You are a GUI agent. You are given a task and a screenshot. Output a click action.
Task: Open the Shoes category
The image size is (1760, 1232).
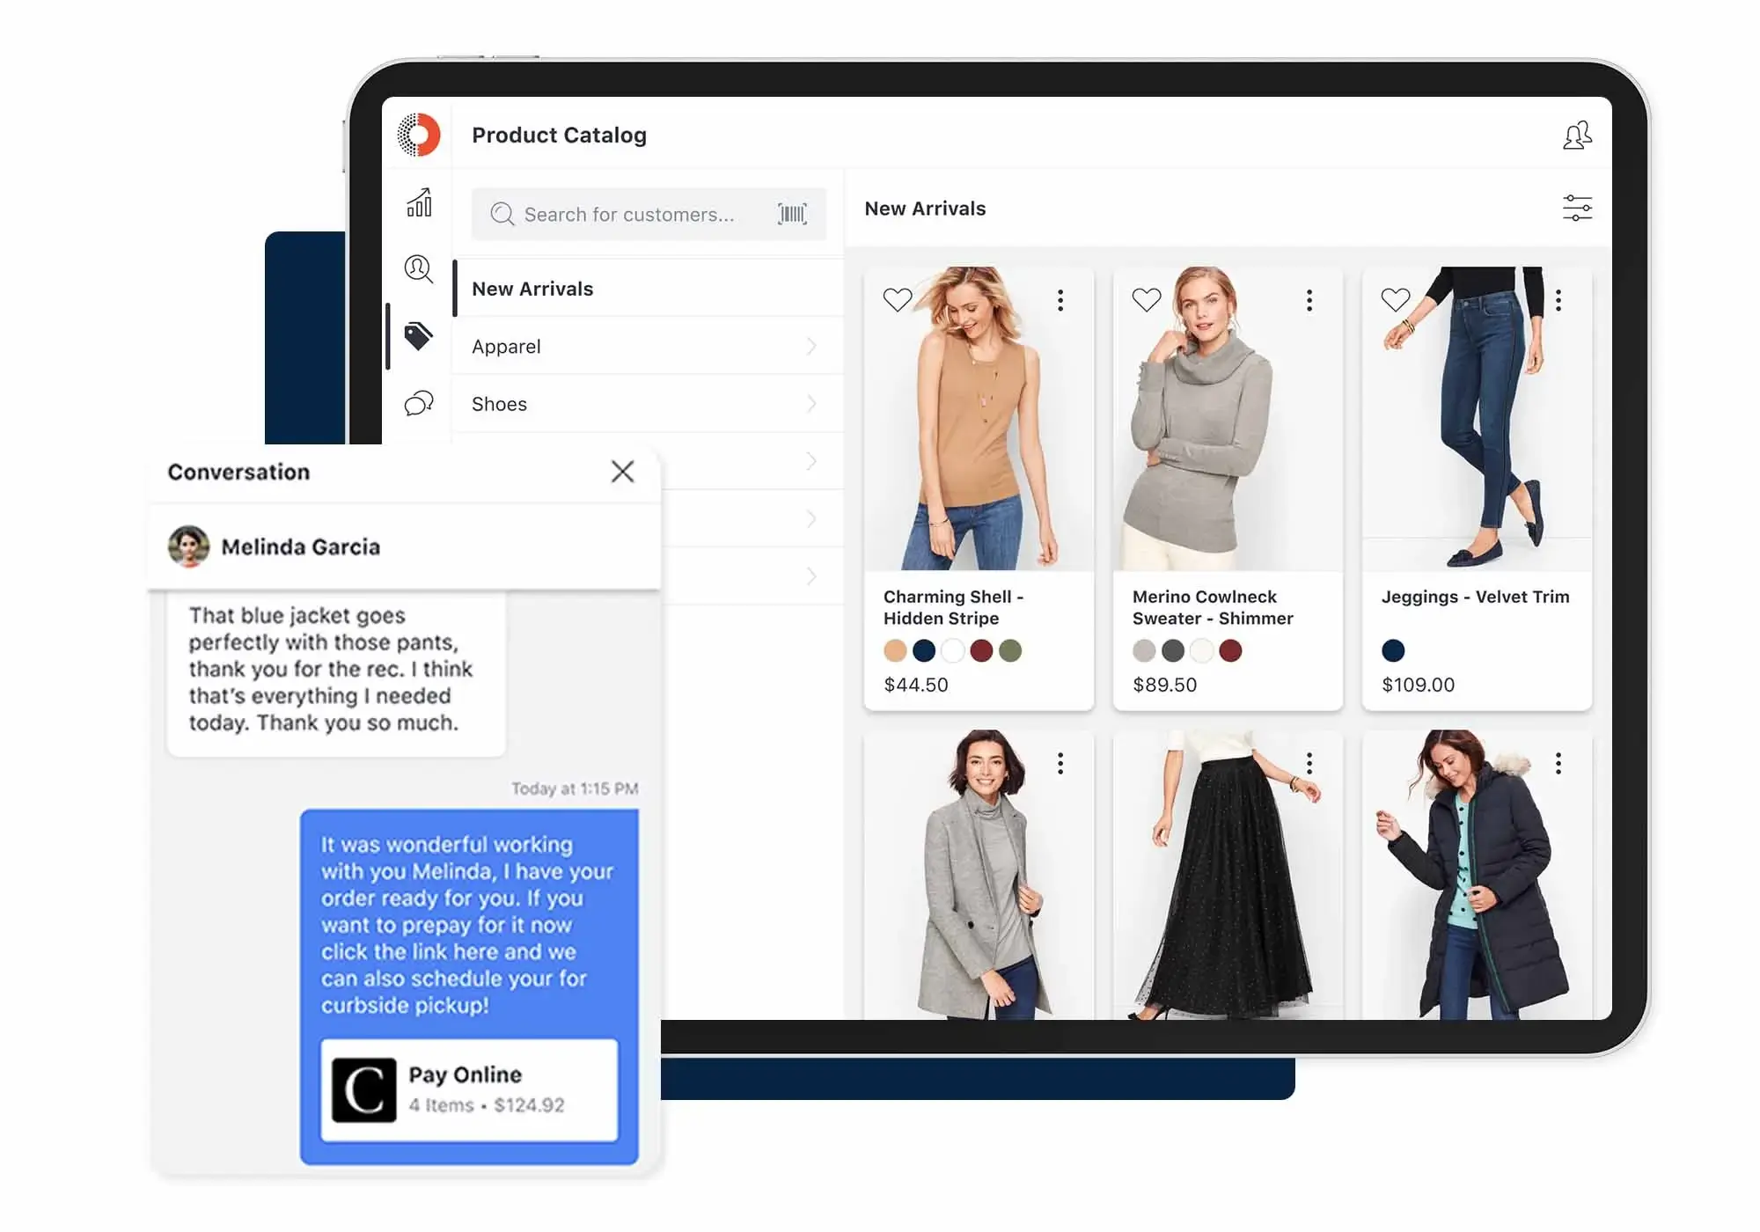(649, 404)
